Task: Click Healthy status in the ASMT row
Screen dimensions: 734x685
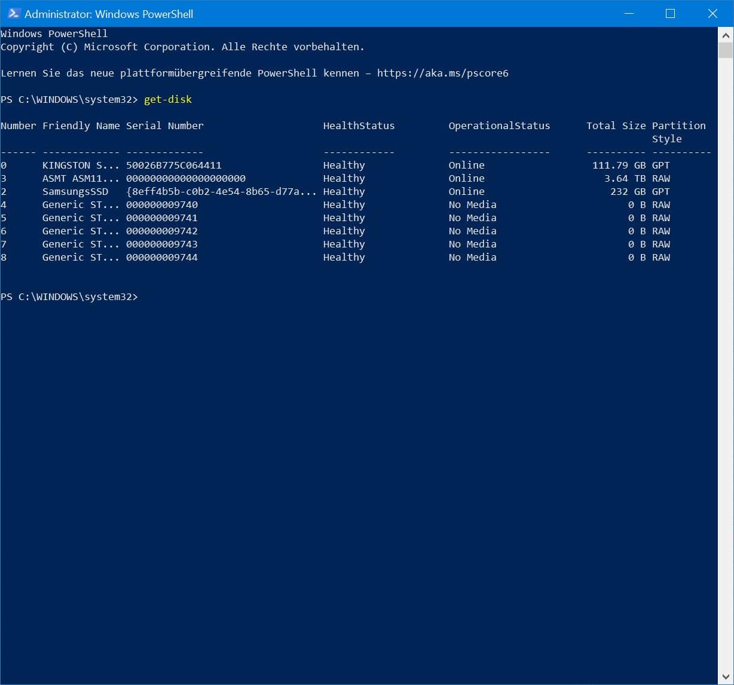Action: (x=344, y=178)
